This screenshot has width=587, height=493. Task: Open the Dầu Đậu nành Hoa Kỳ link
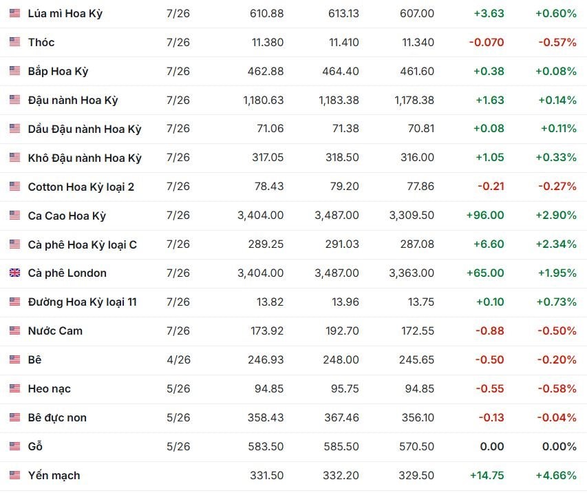pos(85,129)
